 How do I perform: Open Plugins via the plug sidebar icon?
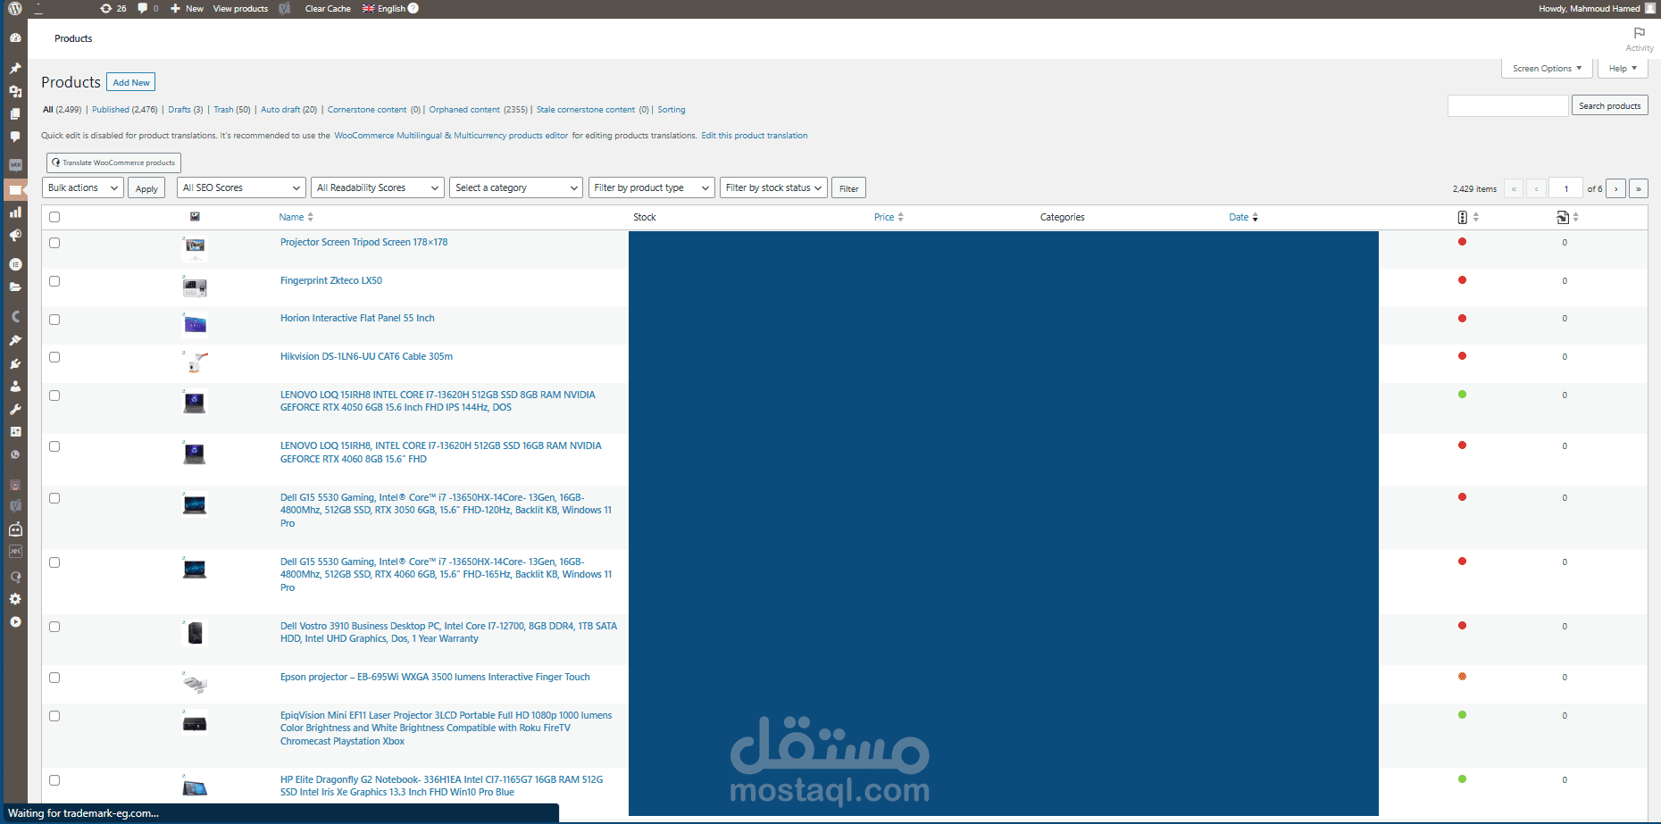15,363
